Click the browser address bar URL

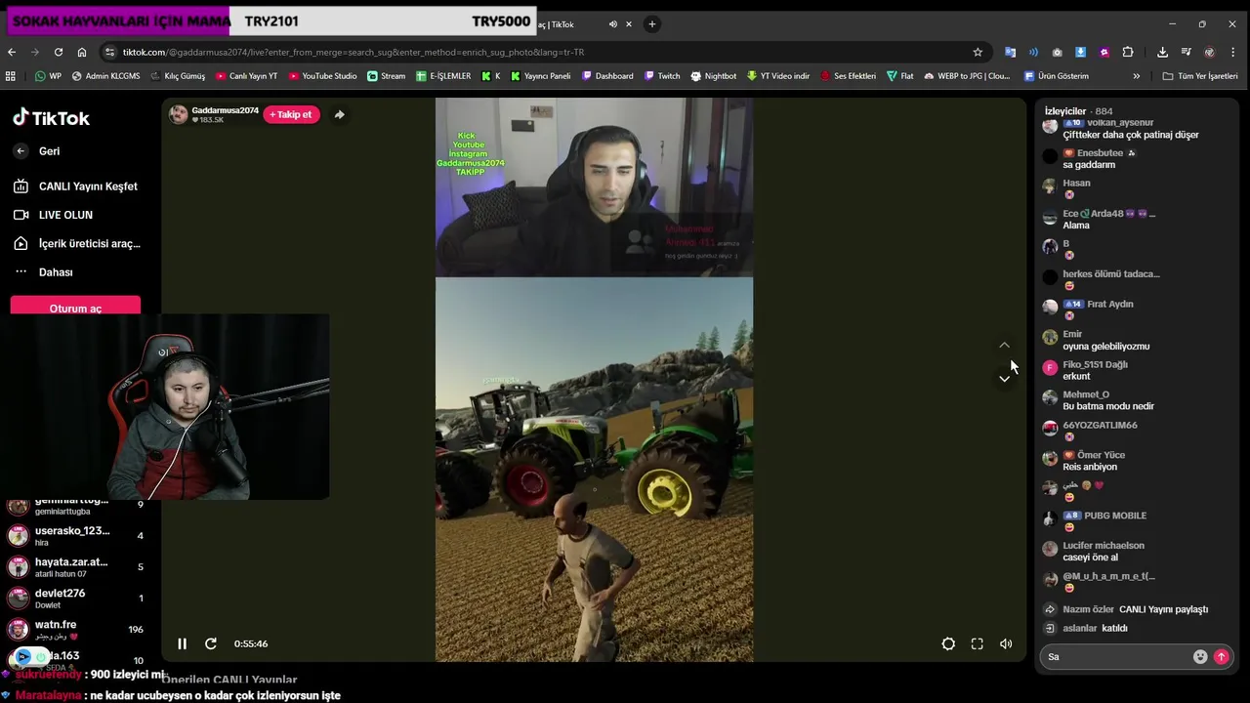[x=353, y=52]
